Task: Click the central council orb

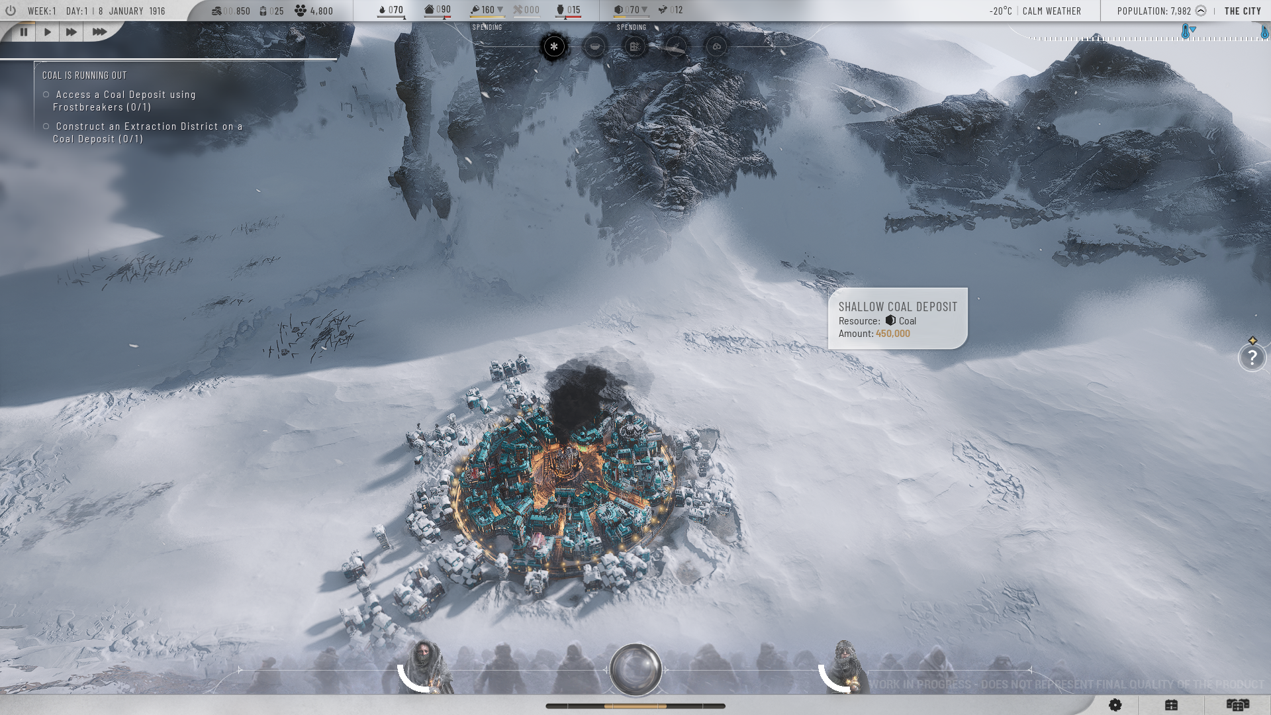Action: (x=635, y=669)
